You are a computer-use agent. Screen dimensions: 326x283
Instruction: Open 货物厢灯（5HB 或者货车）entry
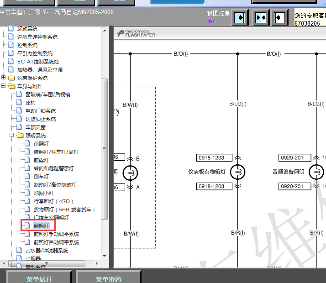[64, 210]
